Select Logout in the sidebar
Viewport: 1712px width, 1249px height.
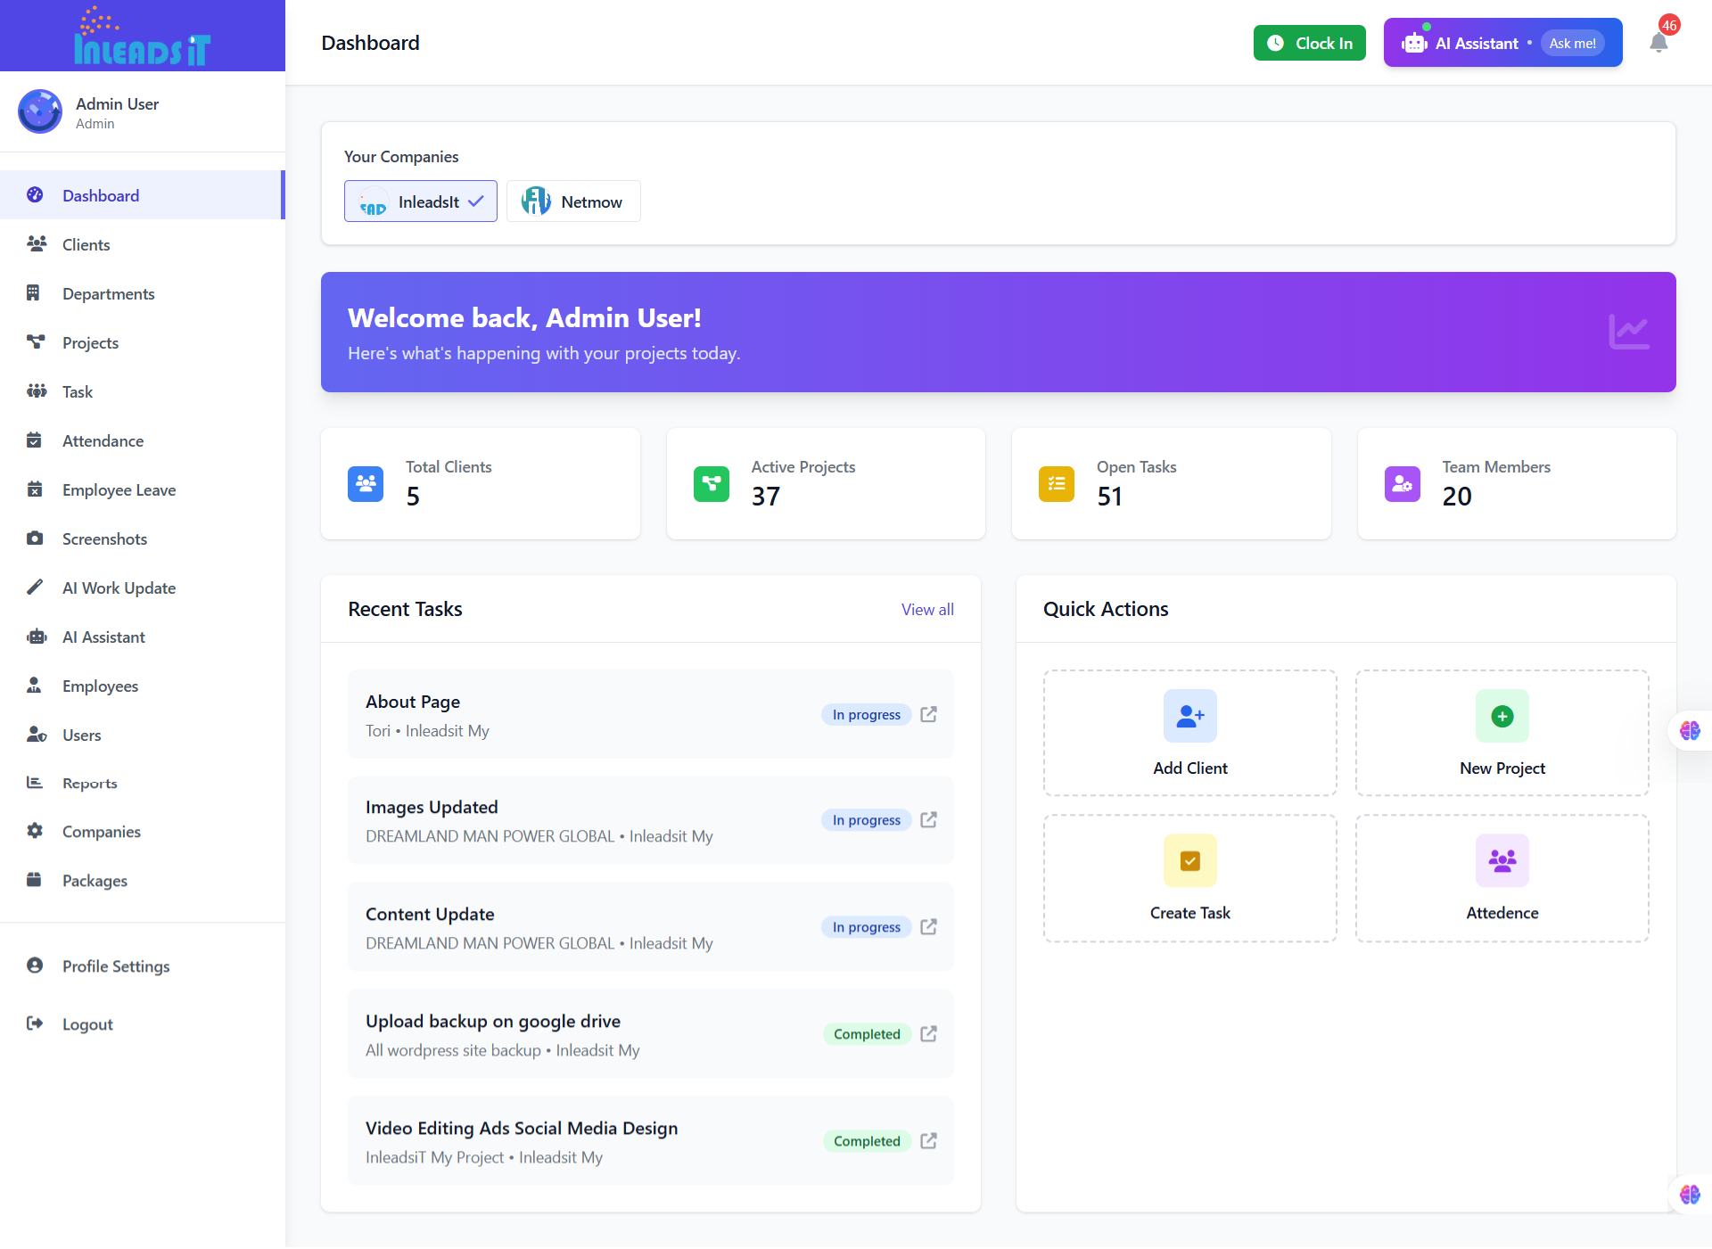click(87, 1024)
